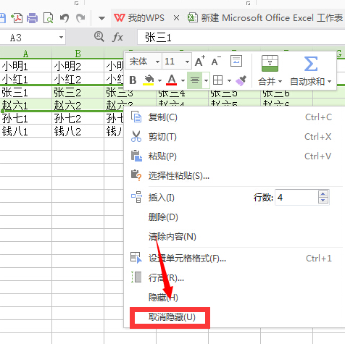345x344 pixels.
Task: Expand the font size 11 dropdown
Action: (177, 62)
